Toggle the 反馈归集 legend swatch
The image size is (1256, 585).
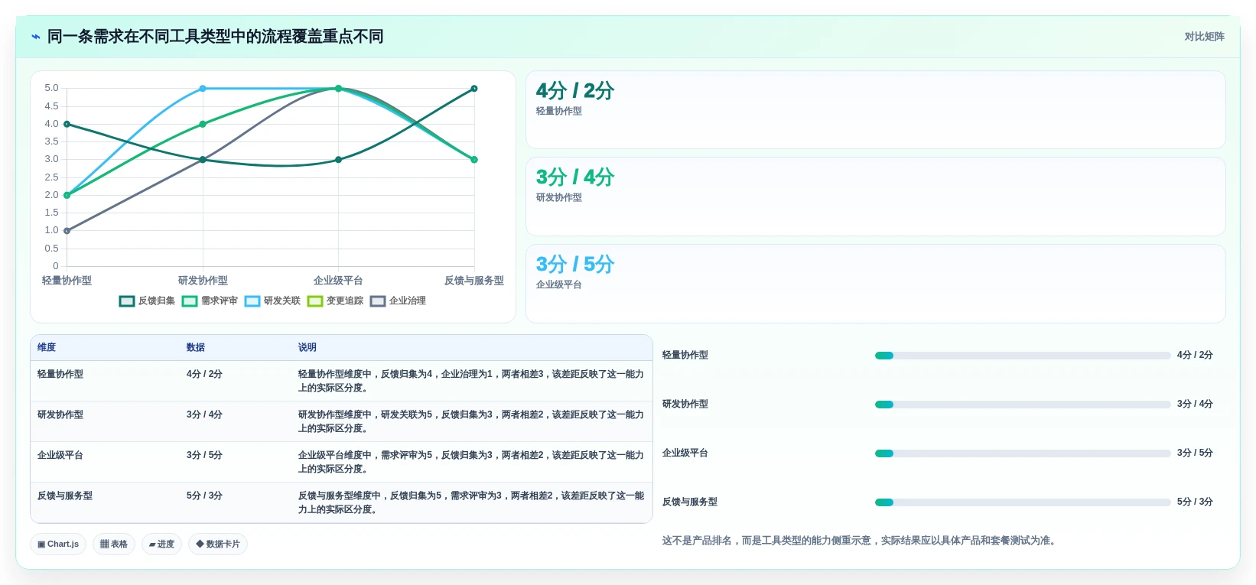[127, 301]
